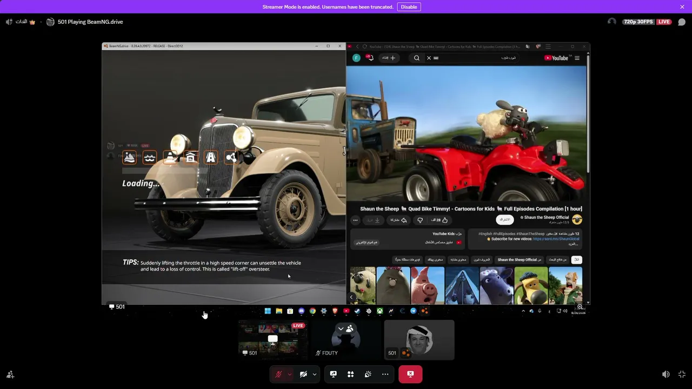Open YouTube Create button with plus sign

pyautogui.click(x=389, y=58)
